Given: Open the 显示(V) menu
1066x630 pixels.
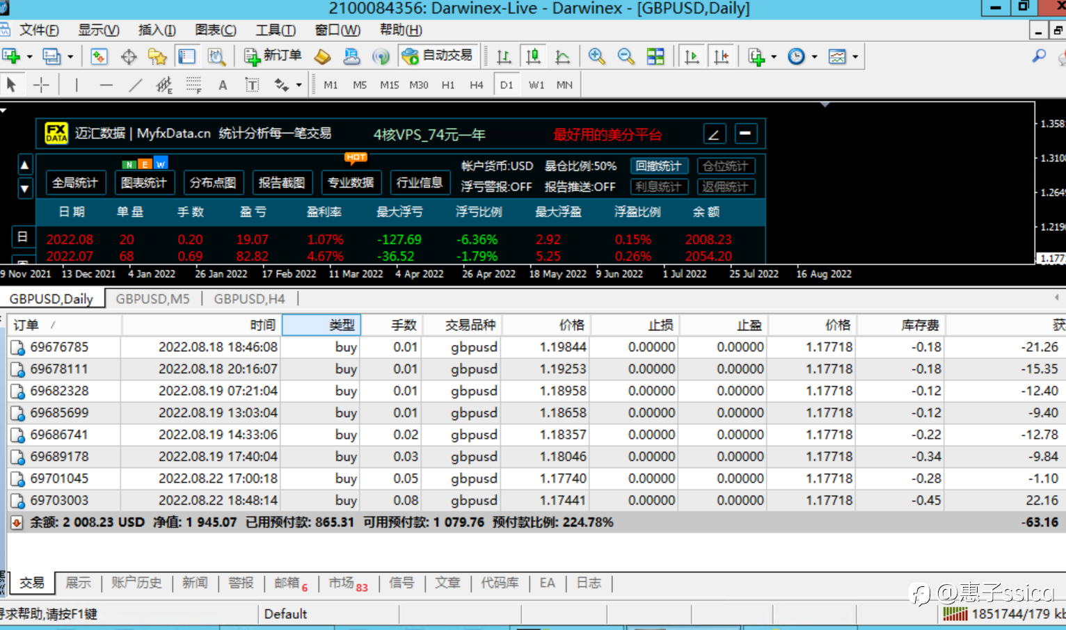Looking at the screenshot, I should tap(98, 30).
